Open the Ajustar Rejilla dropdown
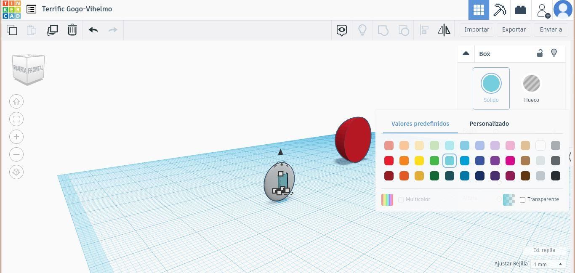This screenshot has width=575, height=273. click(x=548, y=264)
